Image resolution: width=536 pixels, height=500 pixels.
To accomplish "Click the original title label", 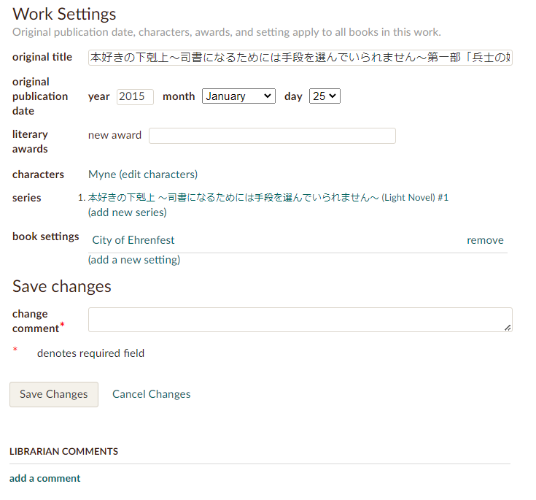I will click(42, 57).
